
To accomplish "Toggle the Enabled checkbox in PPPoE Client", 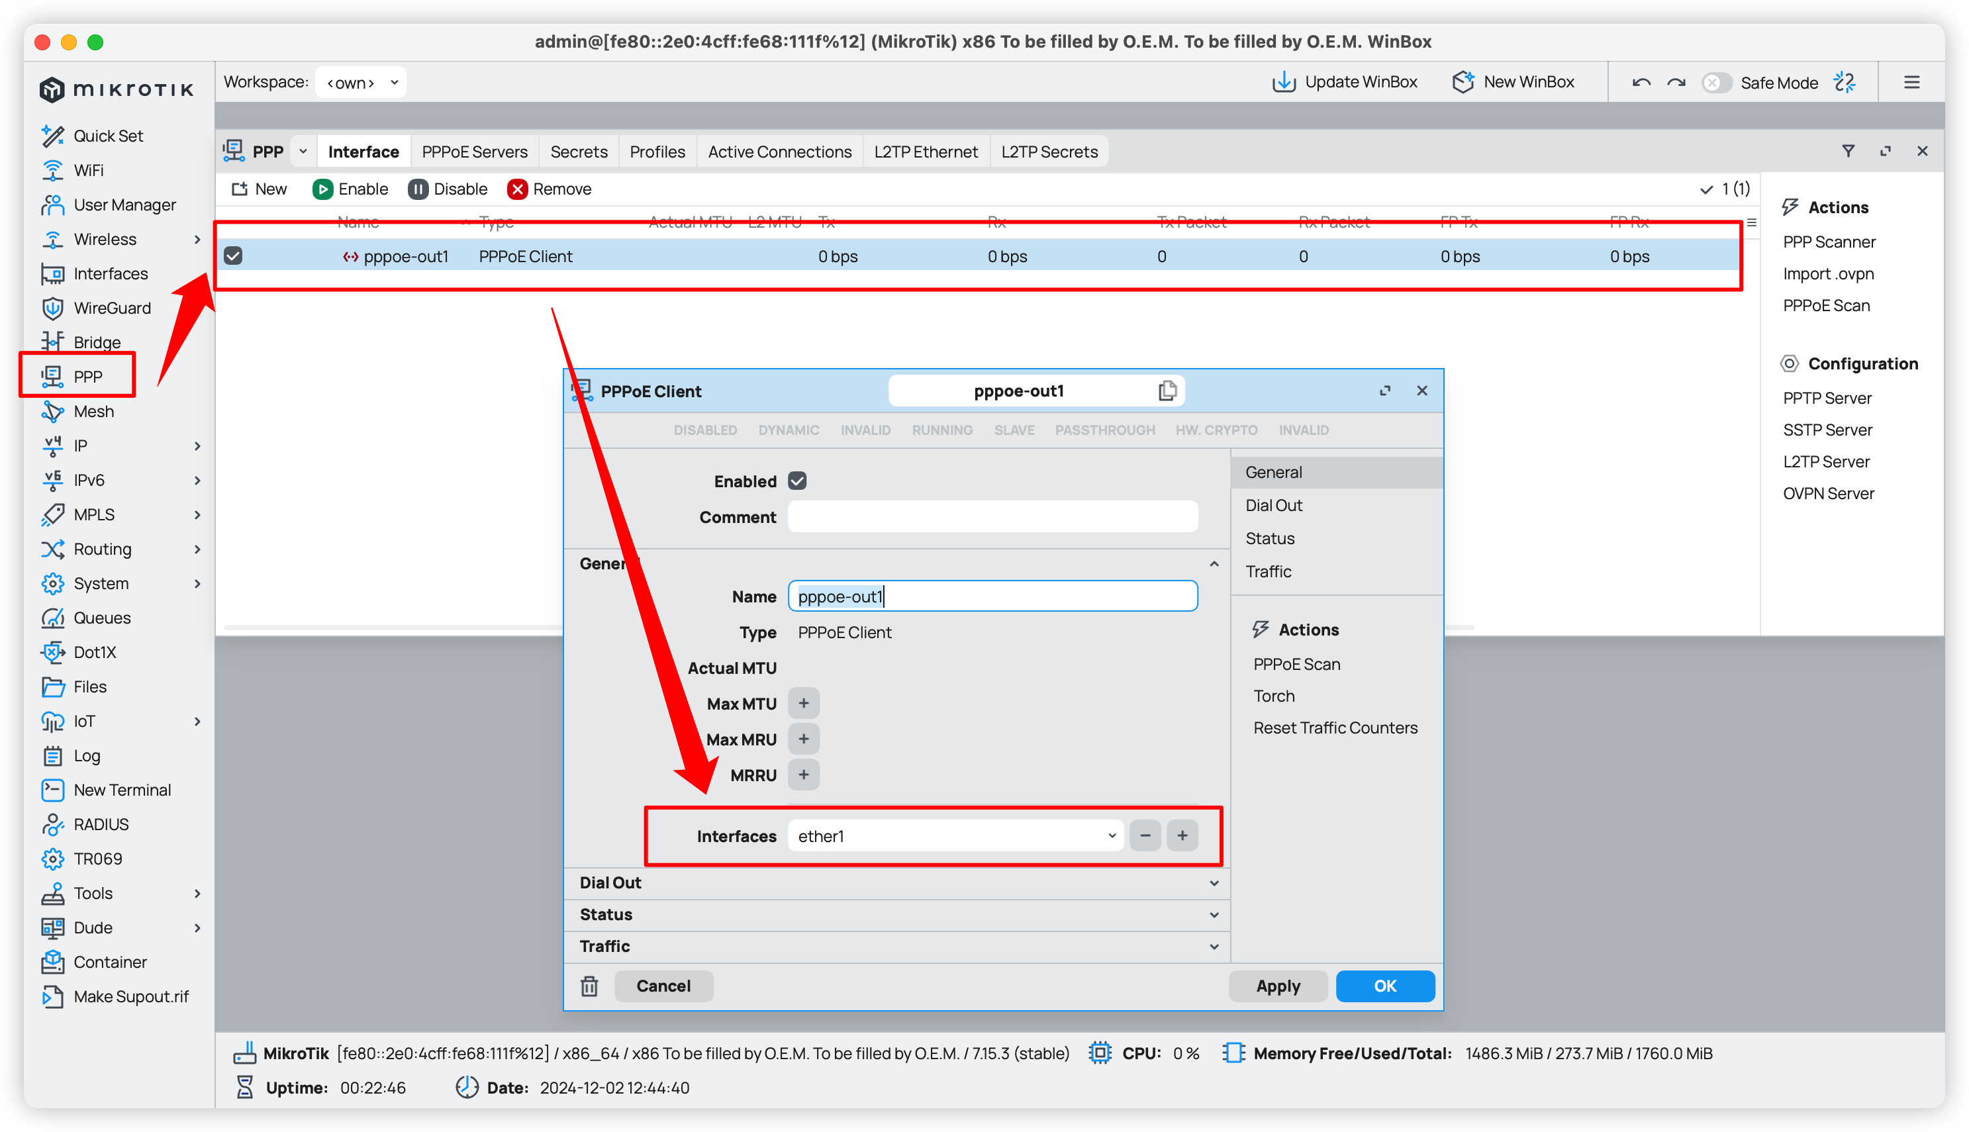I will (x=796, y=481).
